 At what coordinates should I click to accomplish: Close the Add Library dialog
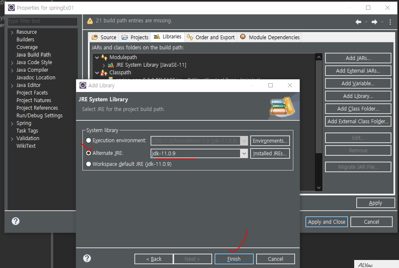pos(290,85)
